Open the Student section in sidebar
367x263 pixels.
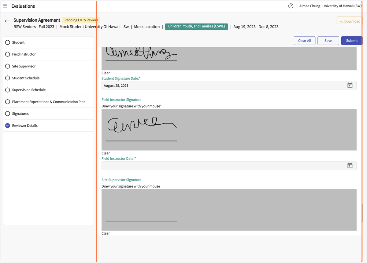coord(48,42)
